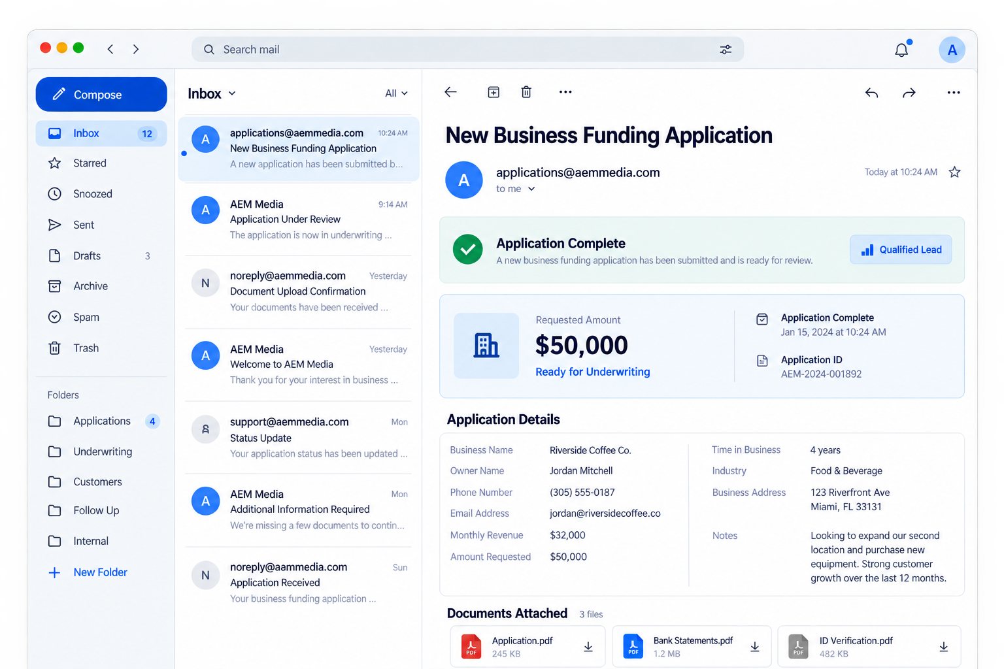Viewport: 1004px width, 669px height.
Task: Open the Additional Information Required email
Action: point(299,510)
